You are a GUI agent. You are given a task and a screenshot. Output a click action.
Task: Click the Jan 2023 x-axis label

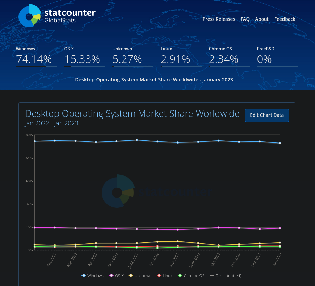click(277, 259)
